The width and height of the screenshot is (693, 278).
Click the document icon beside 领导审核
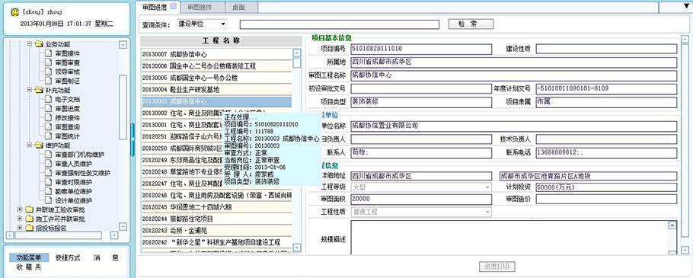click(49, 72)
